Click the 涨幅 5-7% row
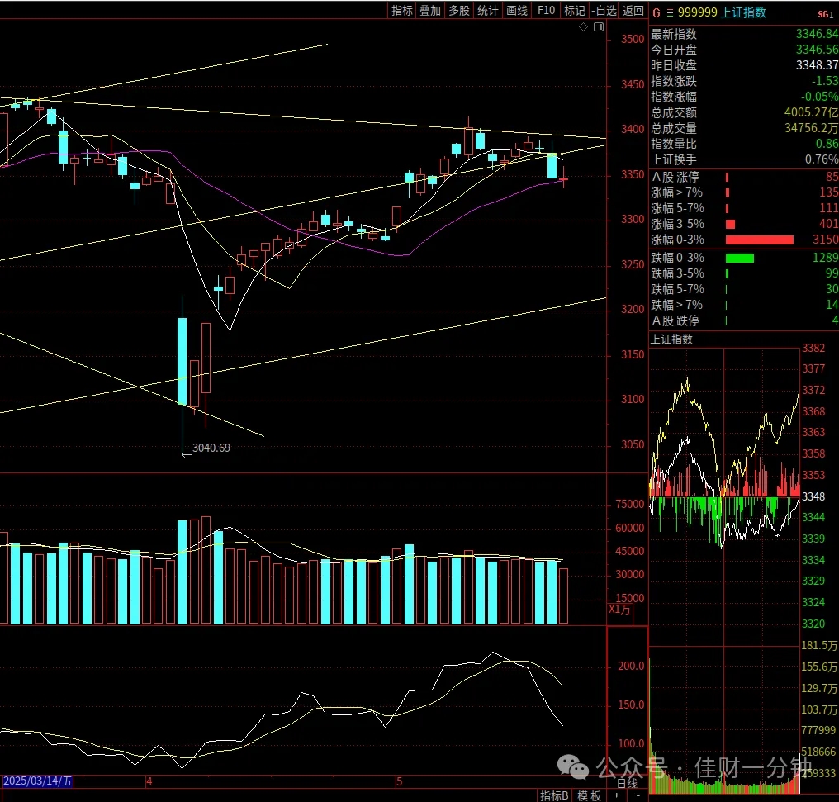 [x=744, y=207]
